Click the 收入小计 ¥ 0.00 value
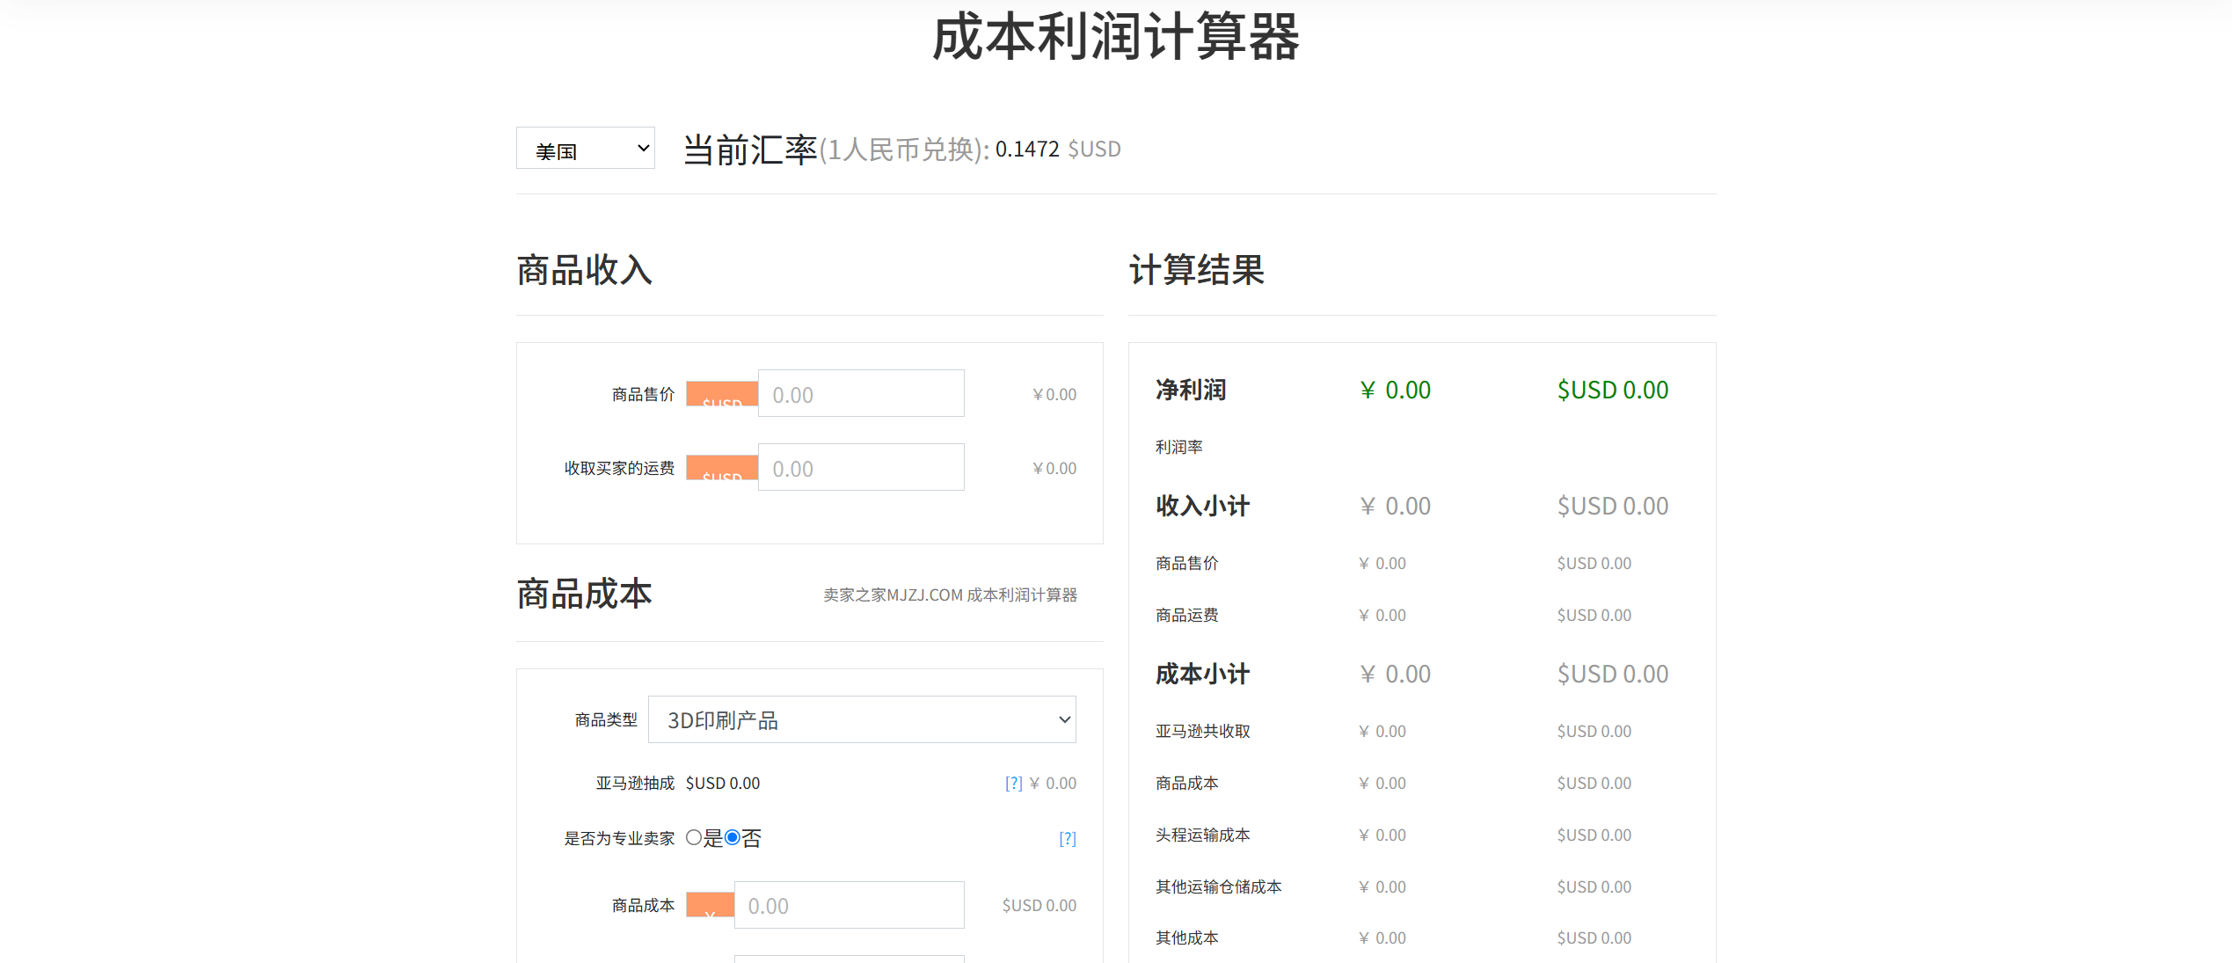 tap(1395, 506)
